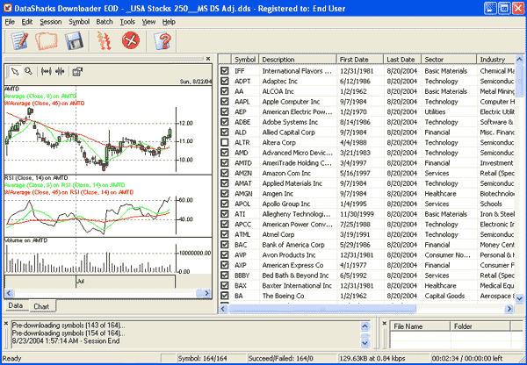Sort by the Industry column header
The width and height of the screenshot is (527, 365).
coord(495,60)
